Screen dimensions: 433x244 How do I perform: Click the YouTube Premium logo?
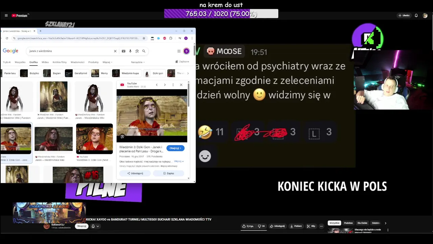point(20,16)
